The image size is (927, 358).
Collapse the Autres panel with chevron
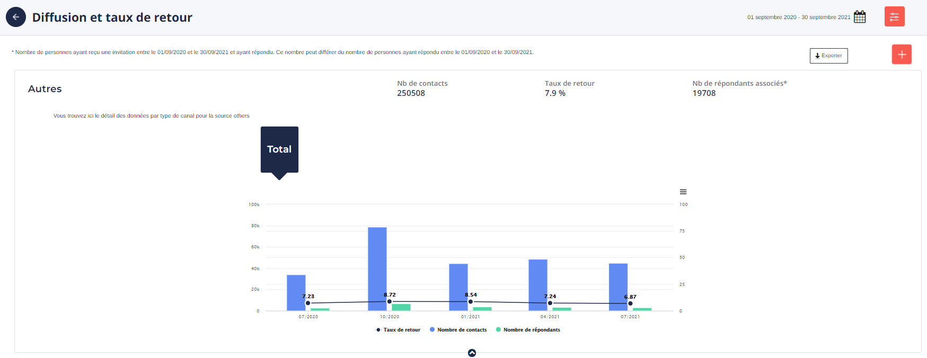coord(472,353)
